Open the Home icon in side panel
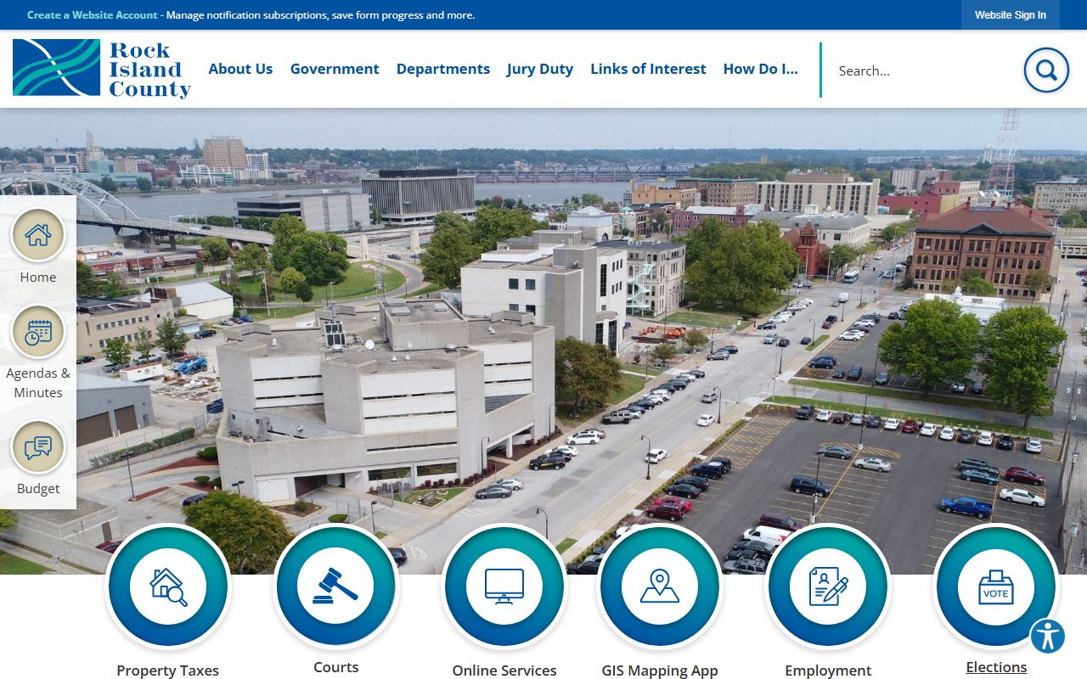This screenshot has width=1087, height=679. coord(38,235)
